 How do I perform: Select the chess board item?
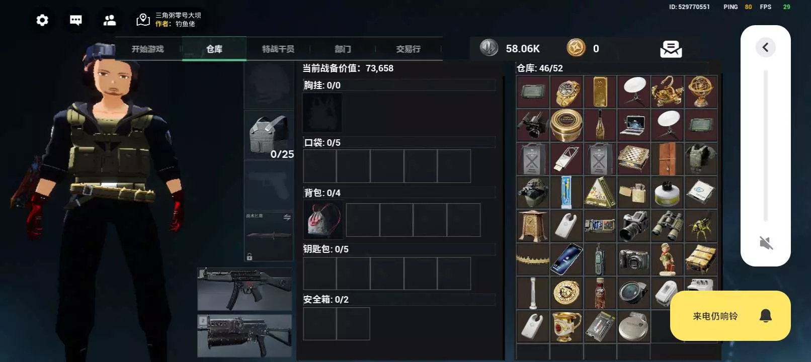pos(633,158)
